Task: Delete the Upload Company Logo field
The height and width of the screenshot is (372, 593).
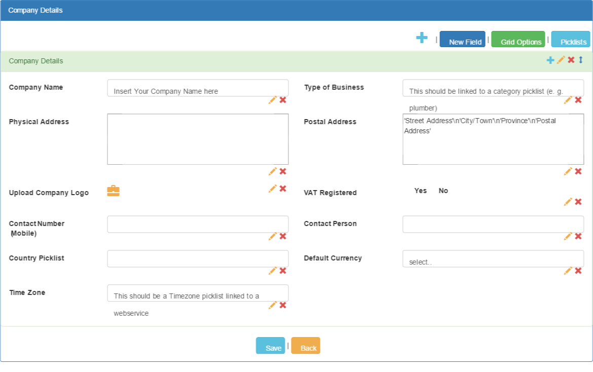Action: (283, 188)
